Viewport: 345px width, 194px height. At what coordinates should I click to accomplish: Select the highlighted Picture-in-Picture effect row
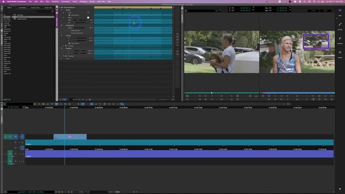pyautogui.click(x=33, y=17)
